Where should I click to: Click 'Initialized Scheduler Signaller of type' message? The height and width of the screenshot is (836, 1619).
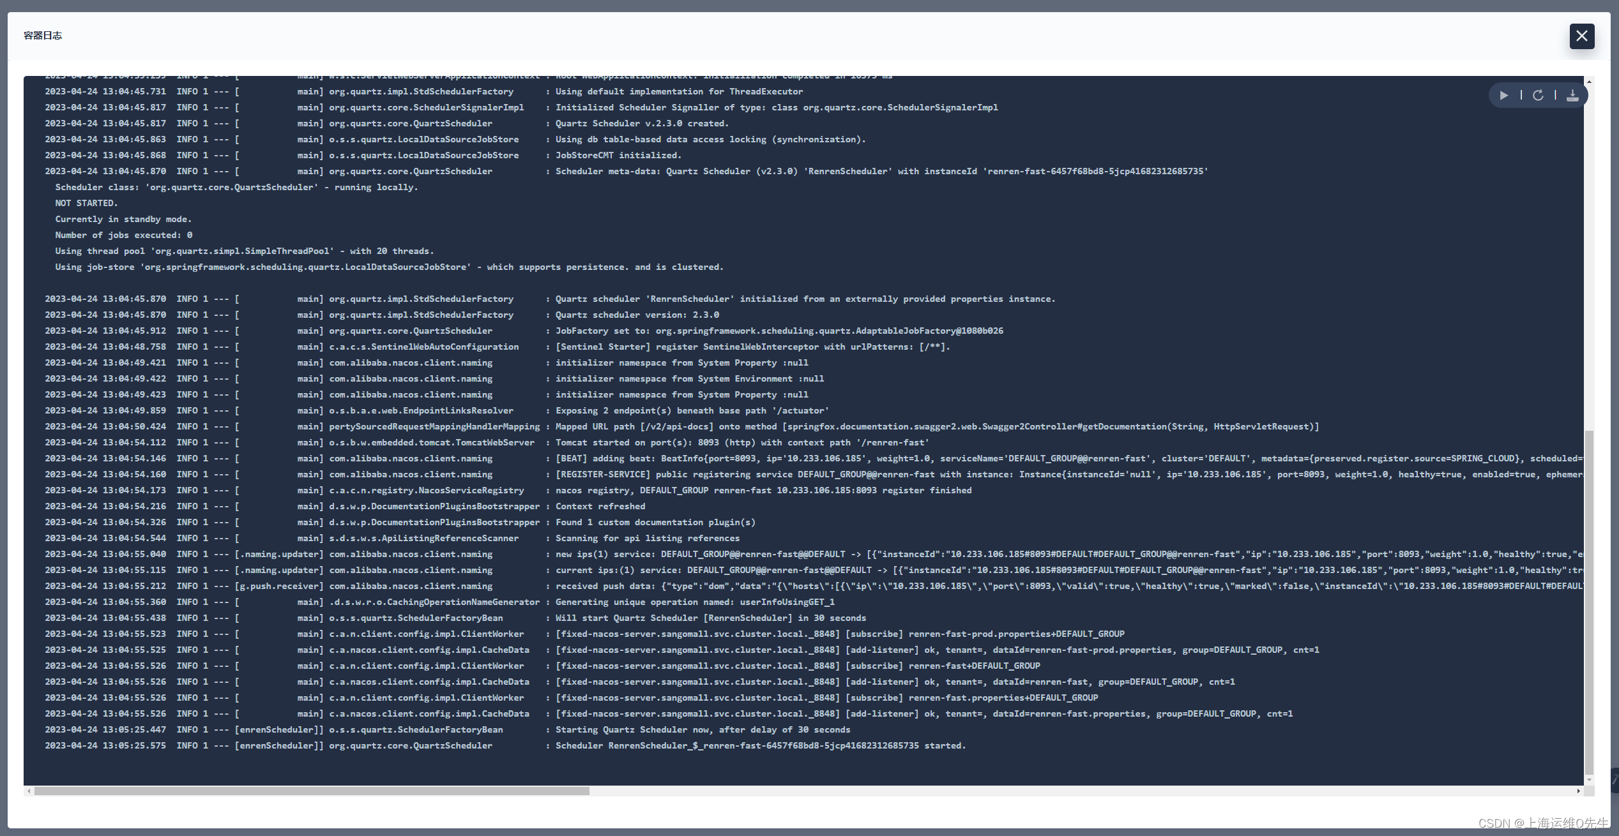tap(777, 107)
